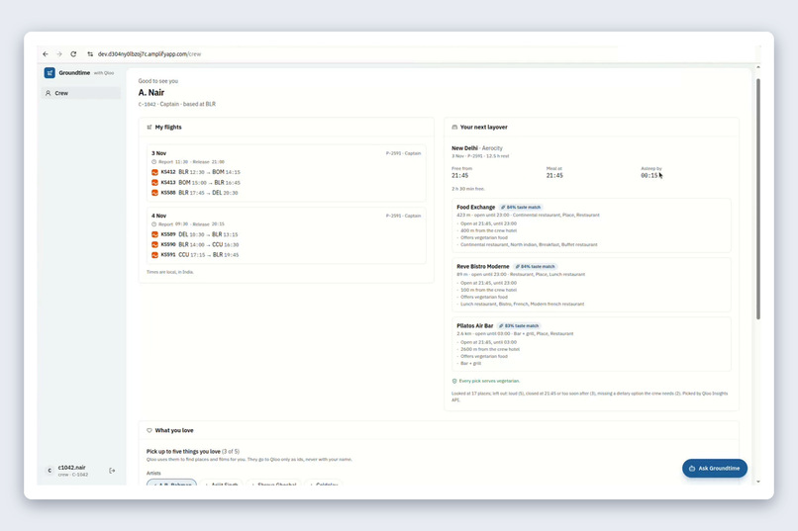Click the Food Exchange taste match badge
Viewport: 798px width, 531px height.
pyautogui.click(x=521, y=208)
